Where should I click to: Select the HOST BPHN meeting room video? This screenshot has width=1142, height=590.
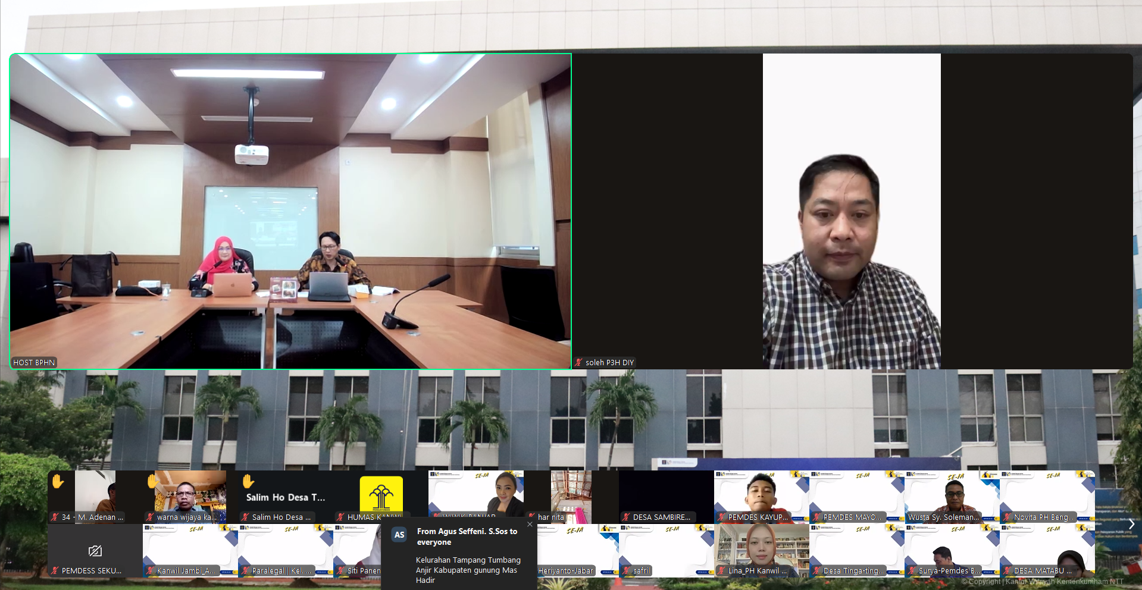[x=290, y=211]
